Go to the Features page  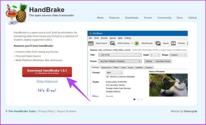tap(114, 18)
